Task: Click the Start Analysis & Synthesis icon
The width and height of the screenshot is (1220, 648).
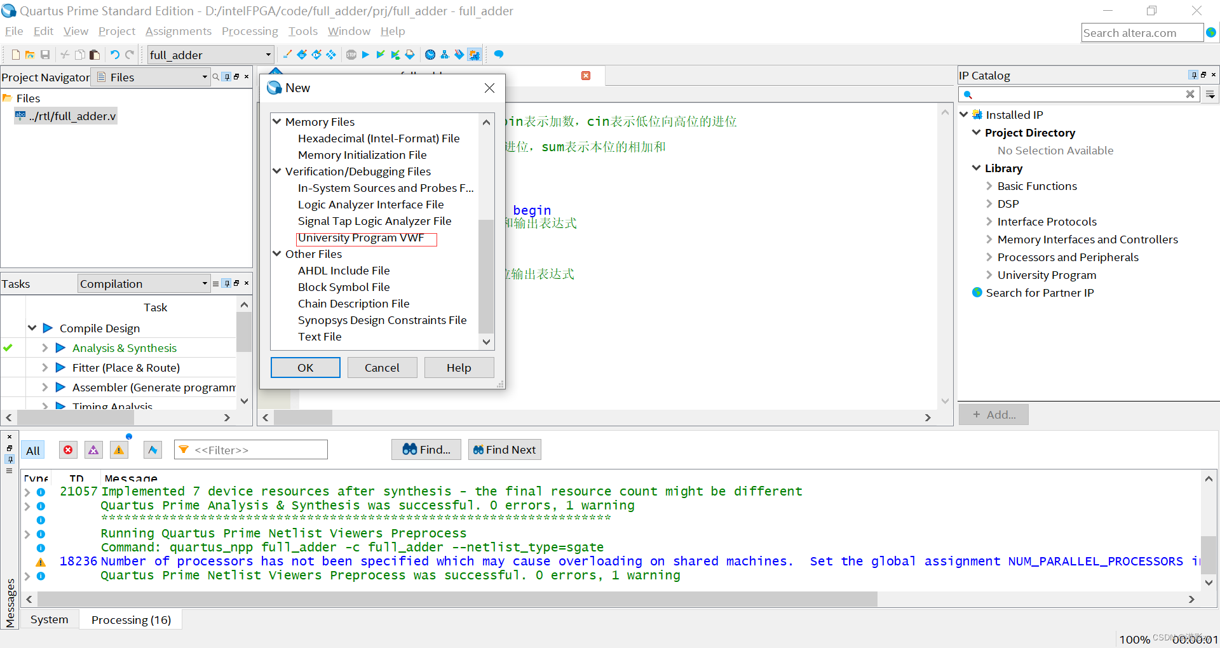Action: (380, 55)
